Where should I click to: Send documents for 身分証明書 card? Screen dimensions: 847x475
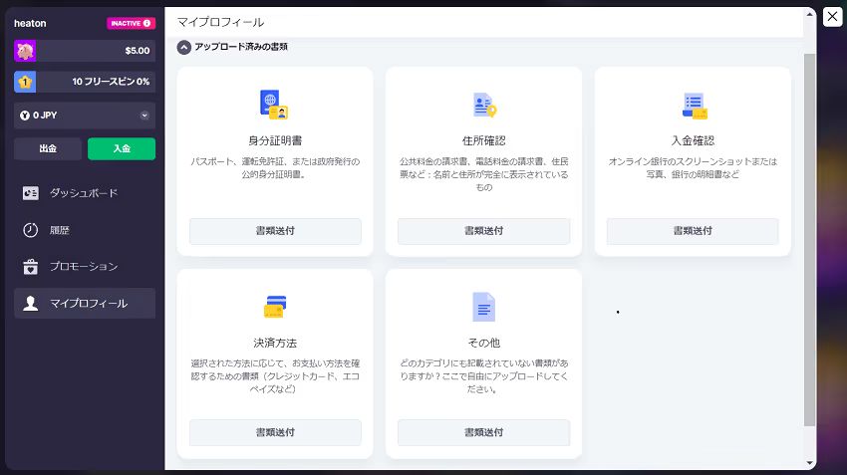[x=275, y=231]
